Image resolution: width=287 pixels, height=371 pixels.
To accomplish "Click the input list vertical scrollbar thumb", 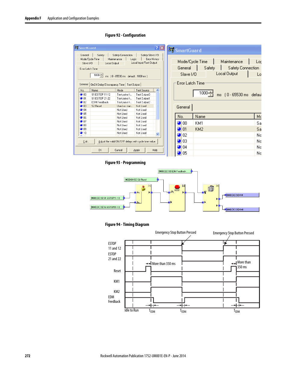I will 158,106.
